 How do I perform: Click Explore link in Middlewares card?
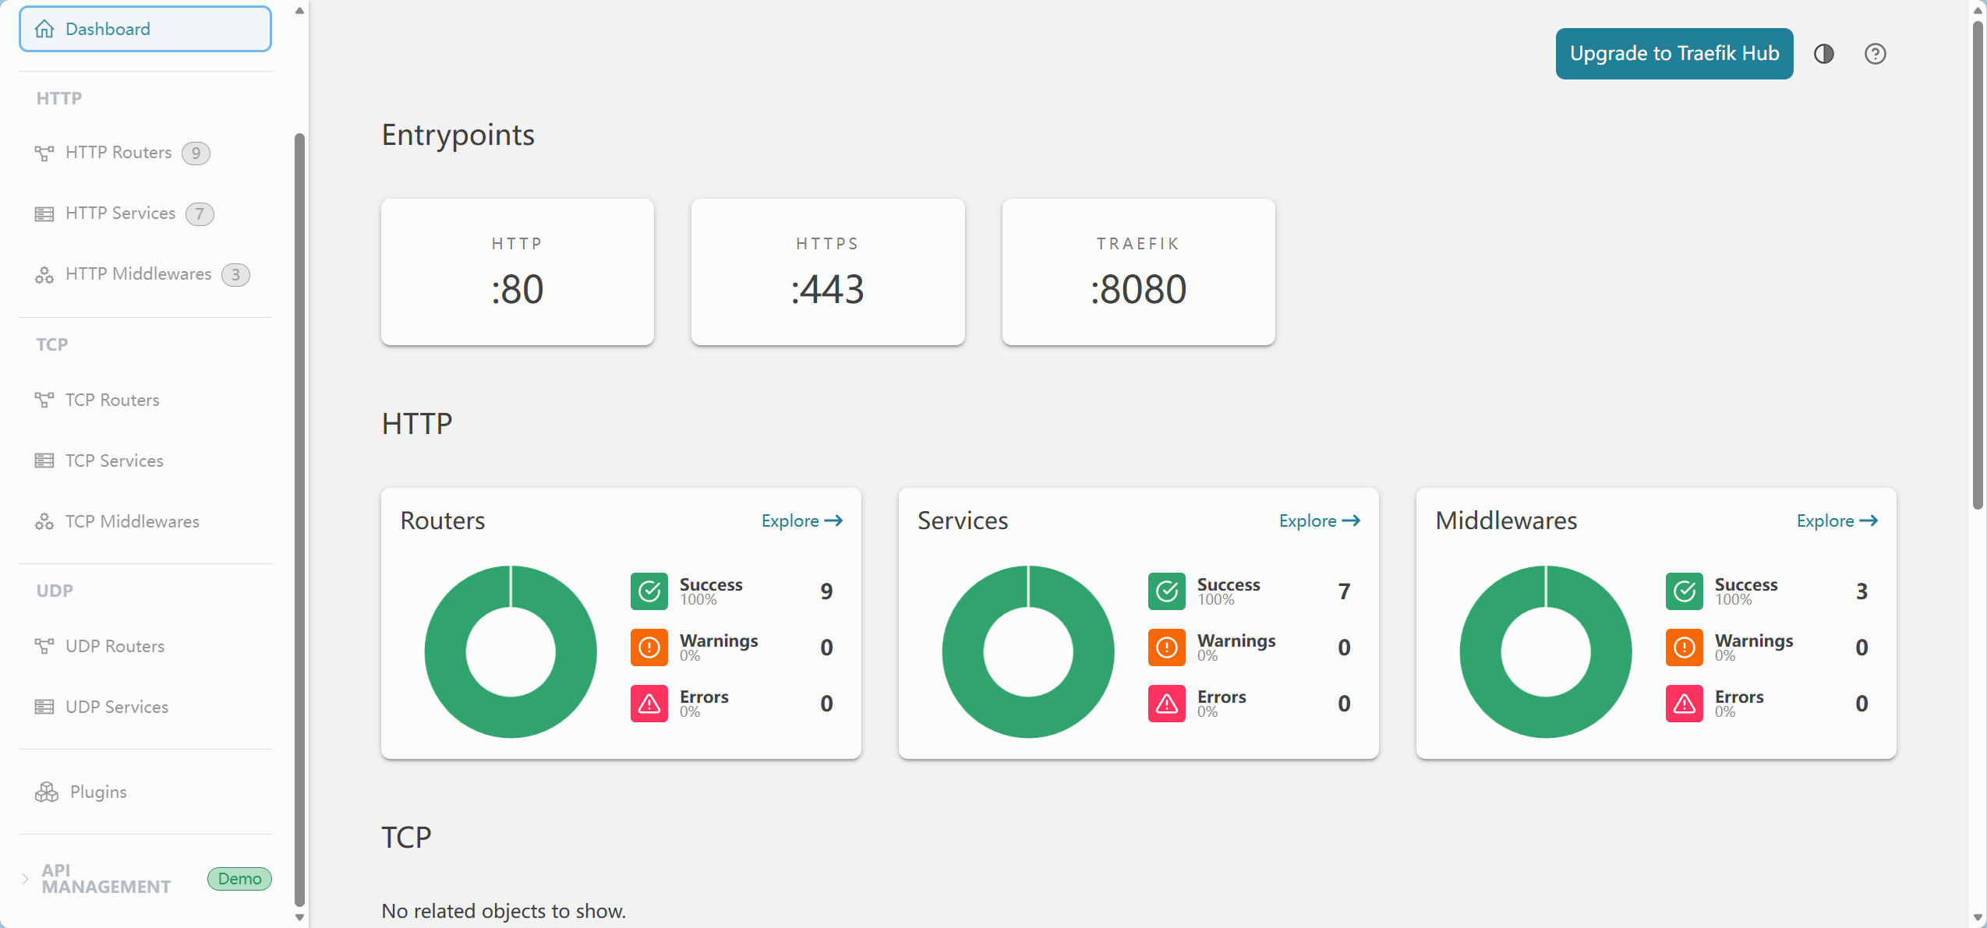1837,520
